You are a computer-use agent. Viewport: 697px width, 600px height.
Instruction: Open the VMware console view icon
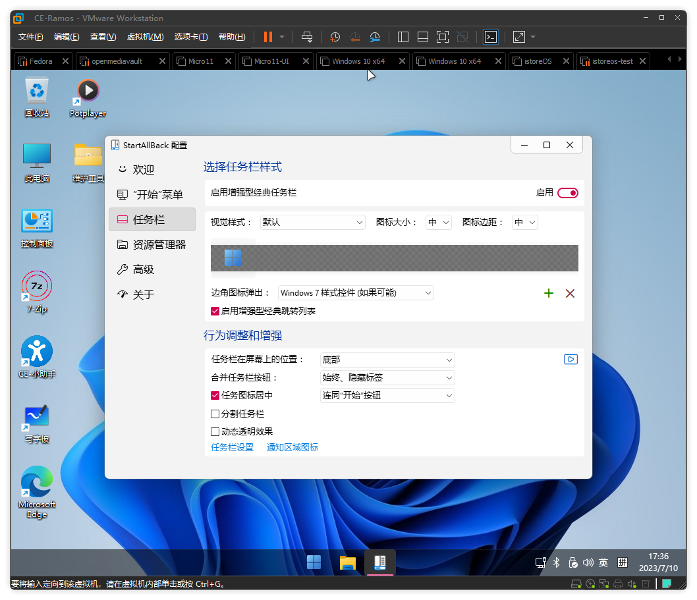(x=491, y=37)
